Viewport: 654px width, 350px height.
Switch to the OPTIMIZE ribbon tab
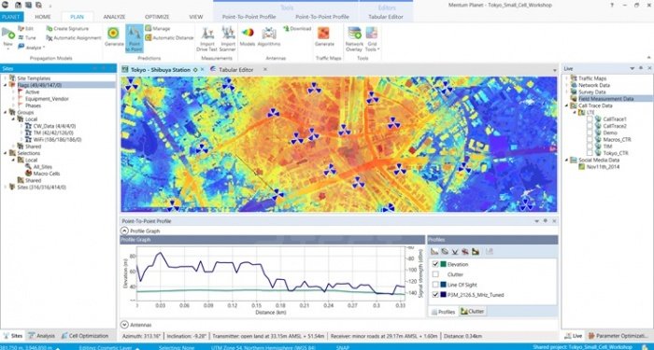tap(157, 17)
